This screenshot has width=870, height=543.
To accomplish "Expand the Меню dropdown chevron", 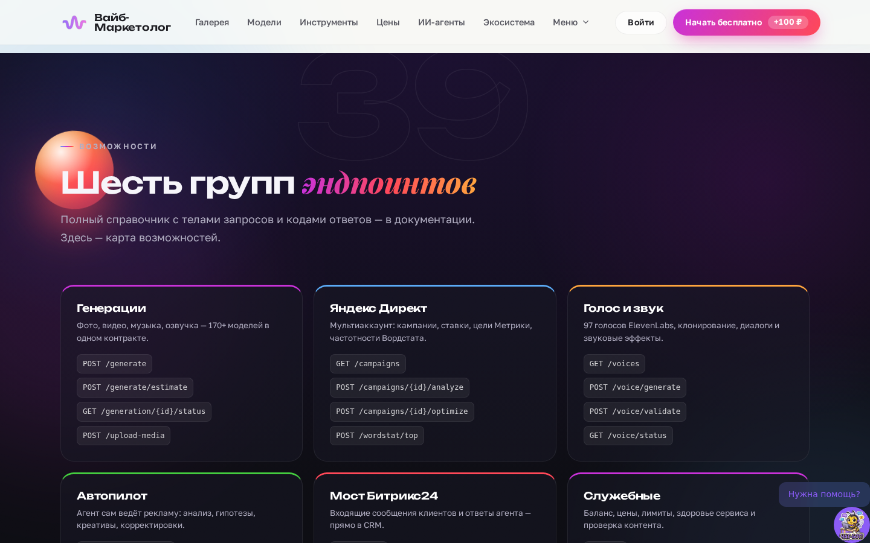I will coord(585,22).
